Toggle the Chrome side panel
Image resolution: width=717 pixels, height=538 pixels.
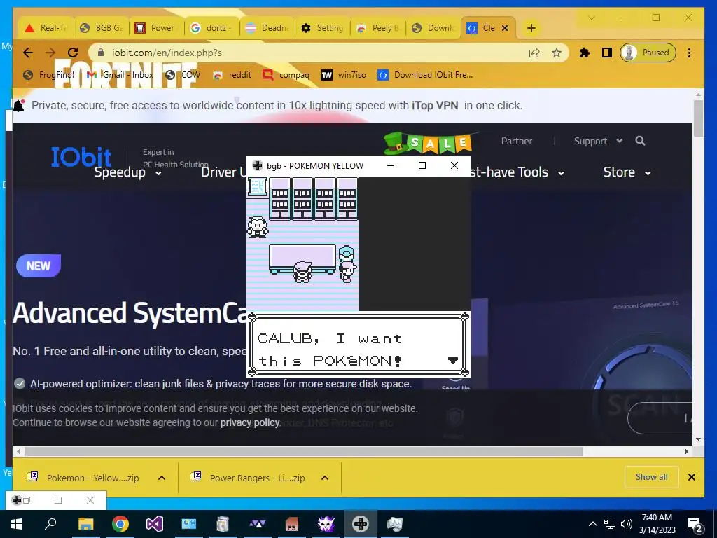607,53
